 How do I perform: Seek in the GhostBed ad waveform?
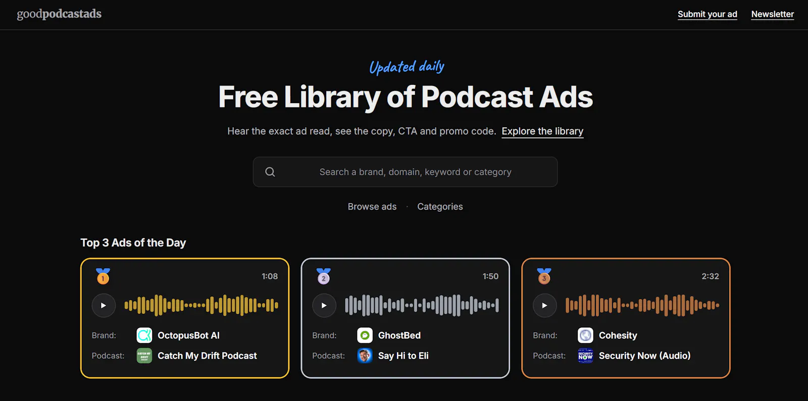coord(422,305)
